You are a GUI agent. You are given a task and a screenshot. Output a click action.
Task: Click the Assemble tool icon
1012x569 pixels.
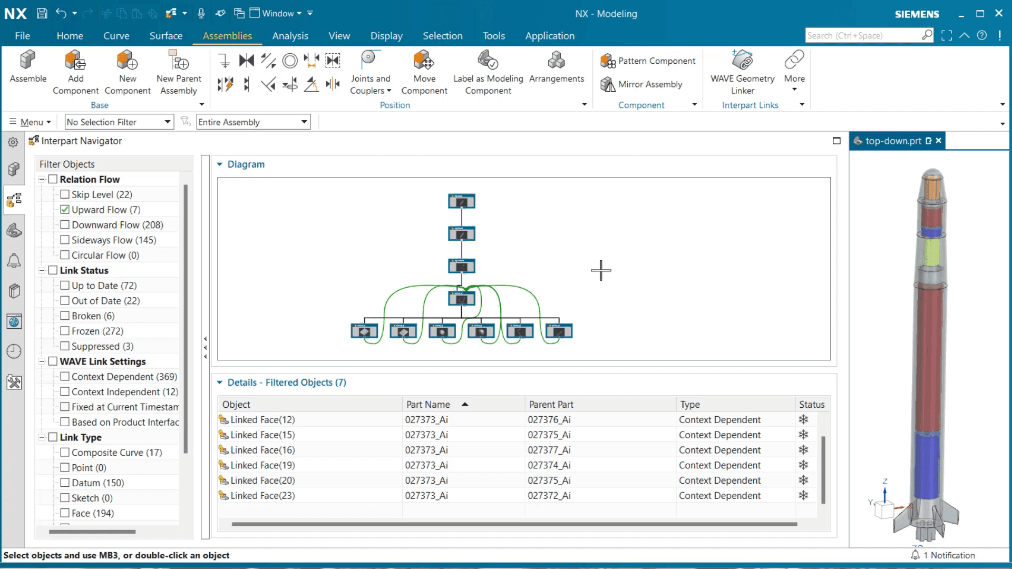28,60
